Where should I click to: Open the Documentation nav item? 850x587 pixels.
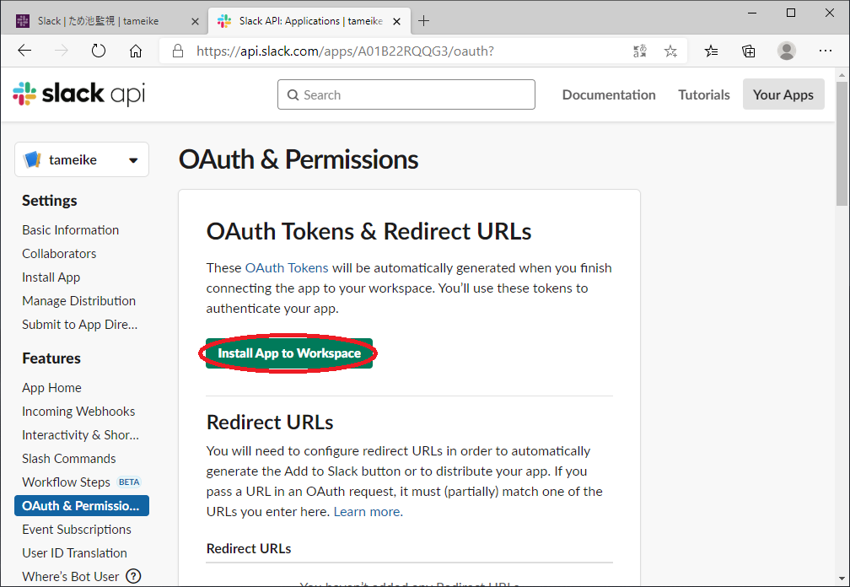click(609, 94)
